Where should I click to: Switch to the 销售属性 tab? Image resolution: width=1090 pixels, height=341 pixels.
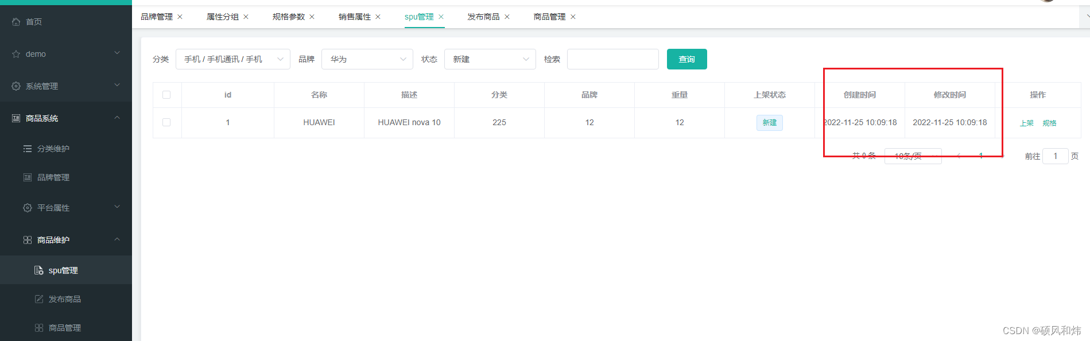pyautogui.click(x=355, y=17)
